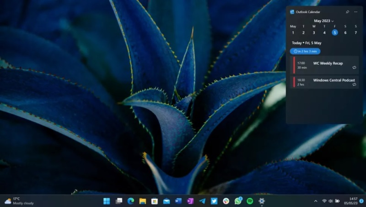This screenshot has height=207, width=366.
Task: Pin the Outlook Calendar widget
Action: pos(348,12)
